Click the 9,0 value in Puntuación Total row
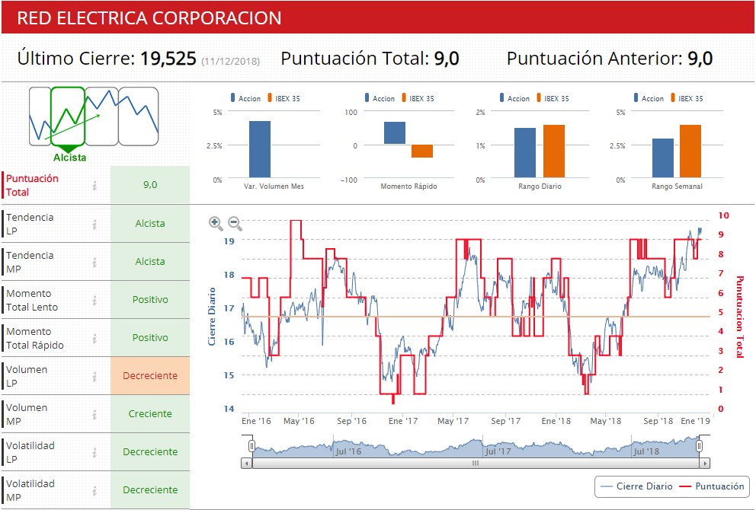Screen dimensions: 756x510 tap(150, 184)
